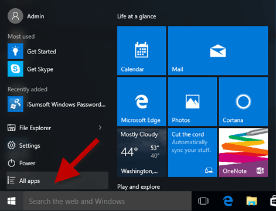
Task: Open the OneNote tile
Action: point(243,152)
